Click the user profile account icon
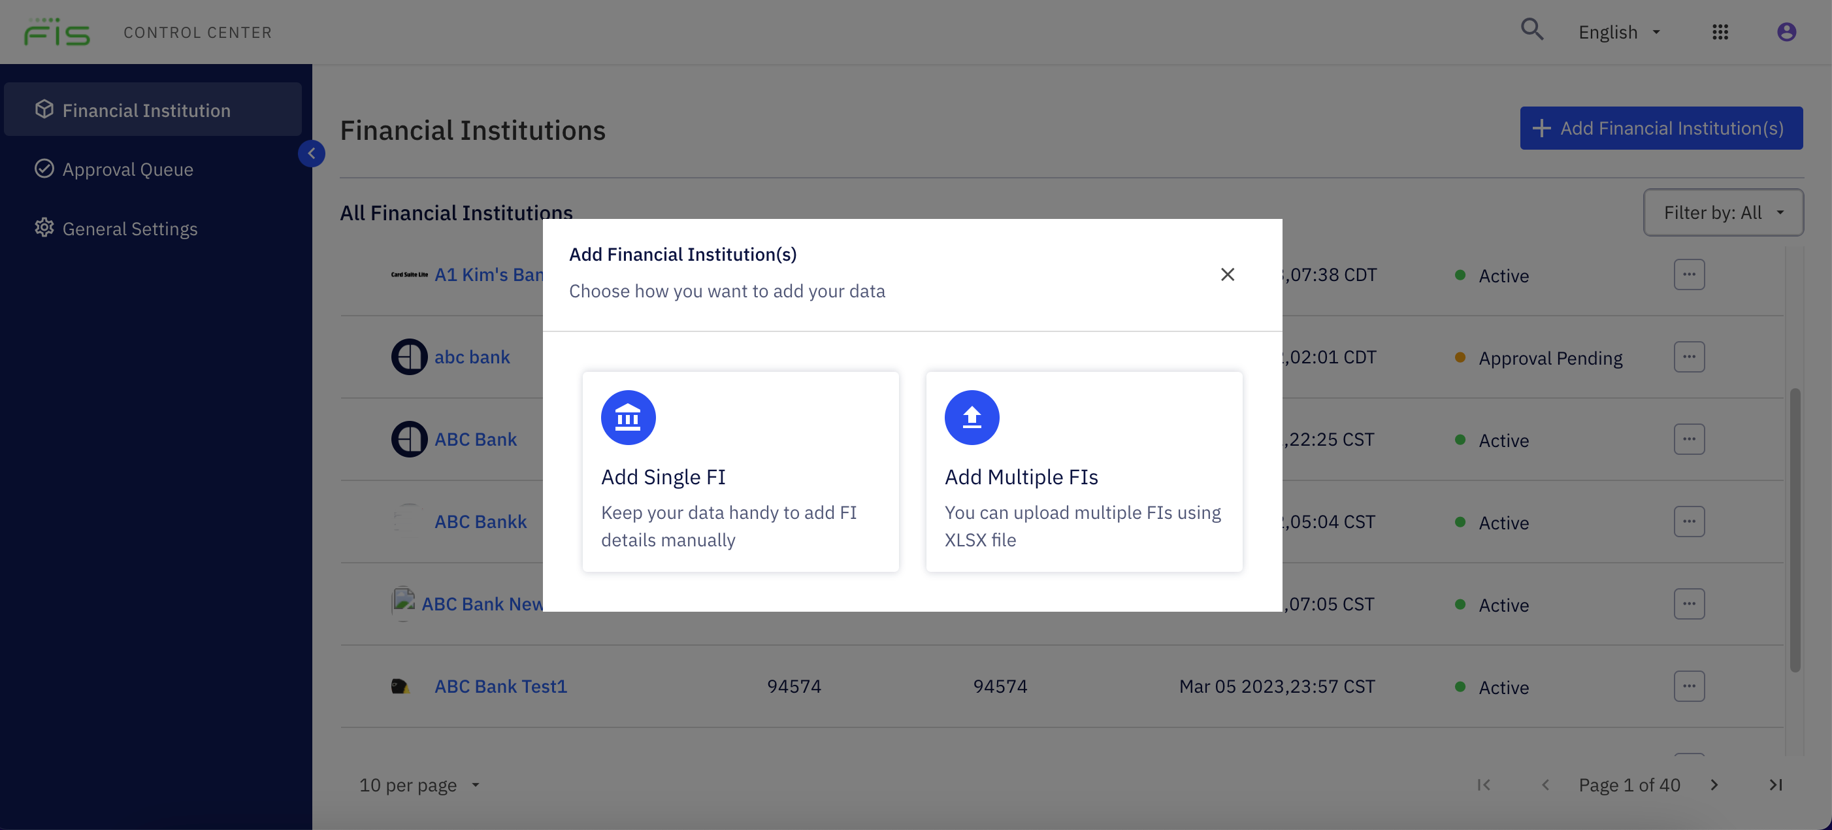This screenshot has width=1832, height=830. click(1786, 32)
